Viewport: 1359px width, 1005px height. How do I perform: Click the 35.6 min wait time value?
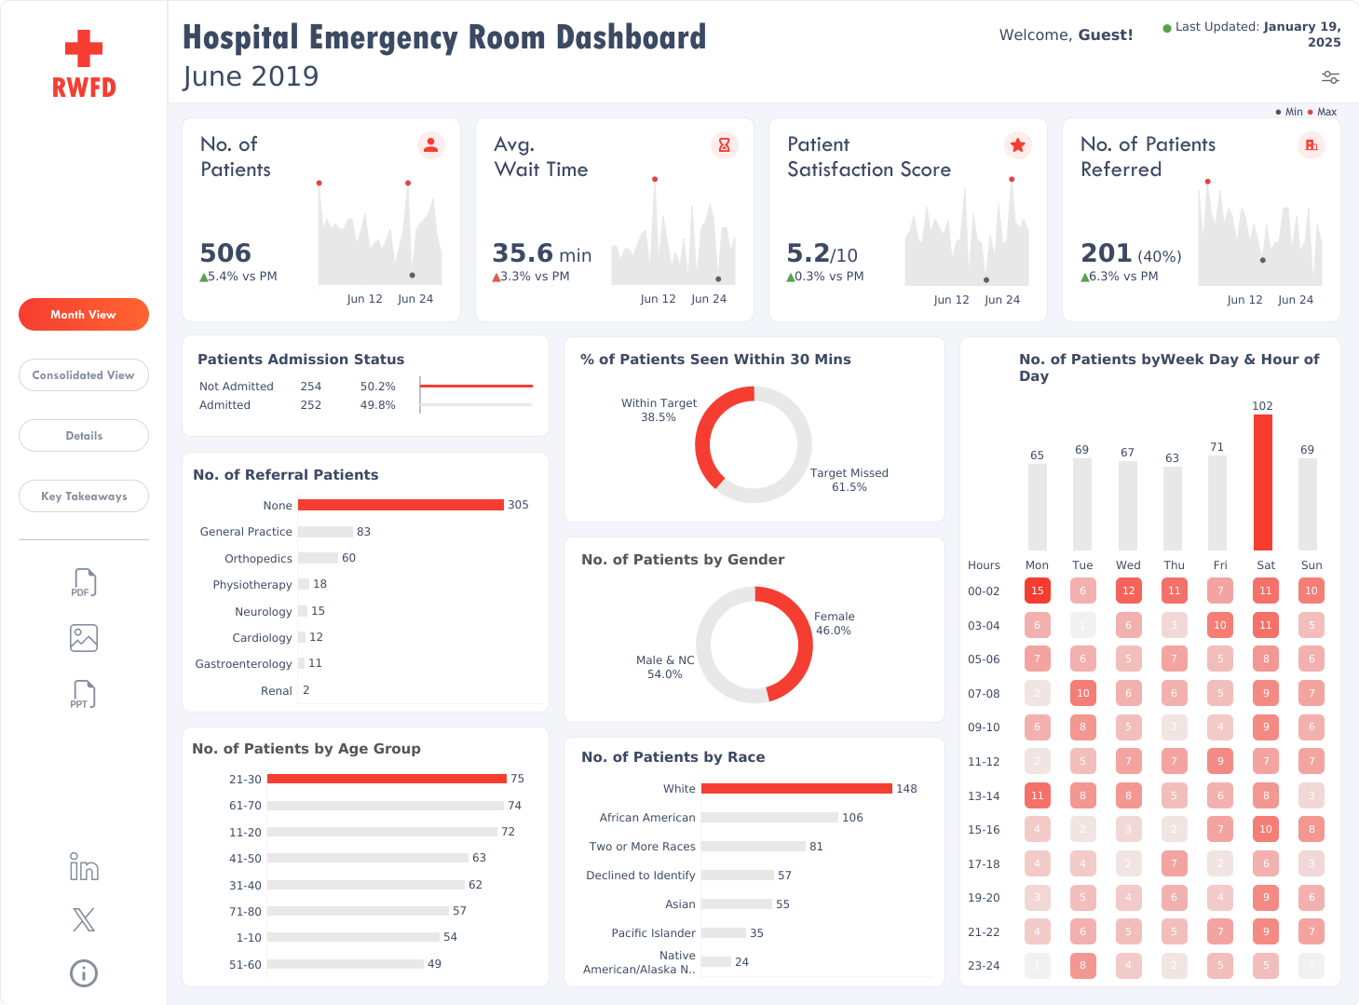[x=542, y=253]
